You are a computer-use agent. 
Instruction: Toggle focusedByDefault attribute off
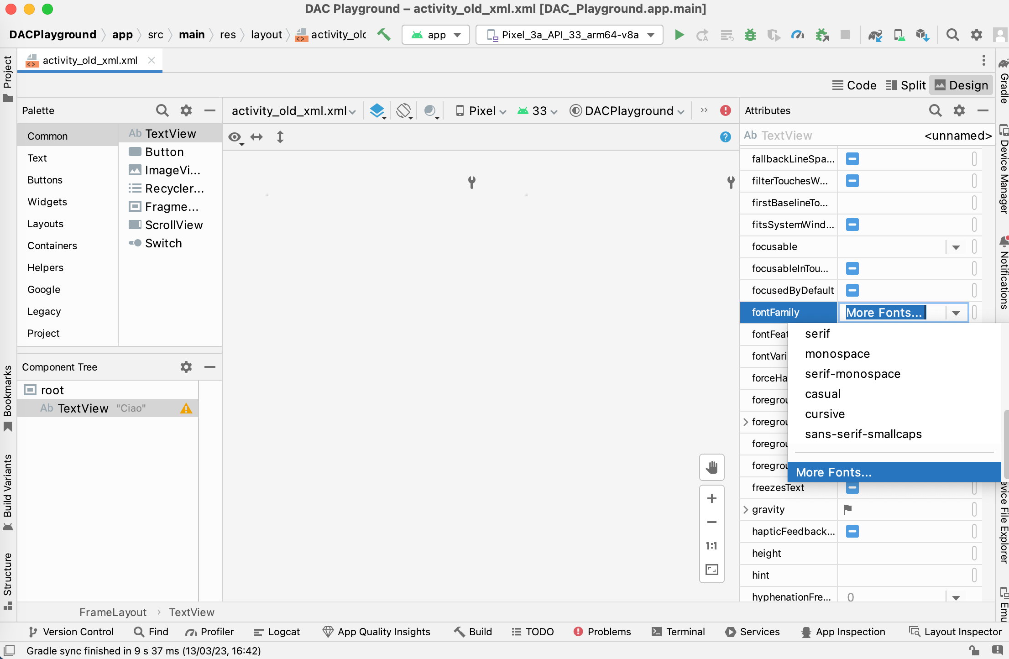(x=853, y=290)
